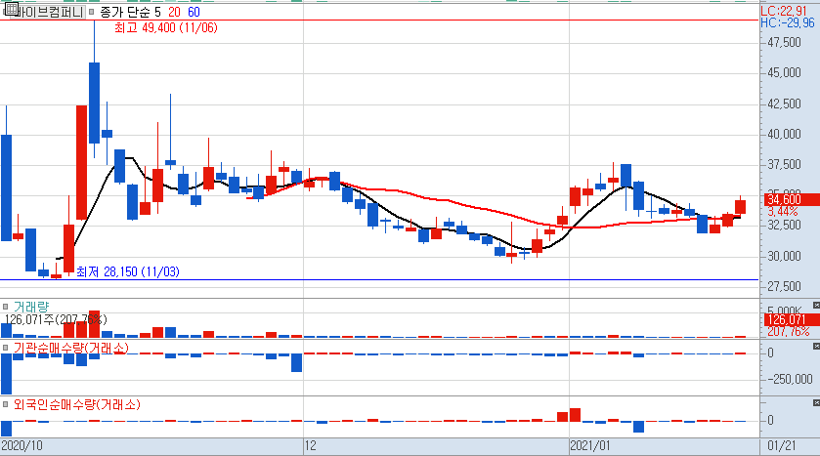Viewport: 820px width, 456px height.
Task: Click the square marker before 기관순매수량 label
Action: pos(5,348)
